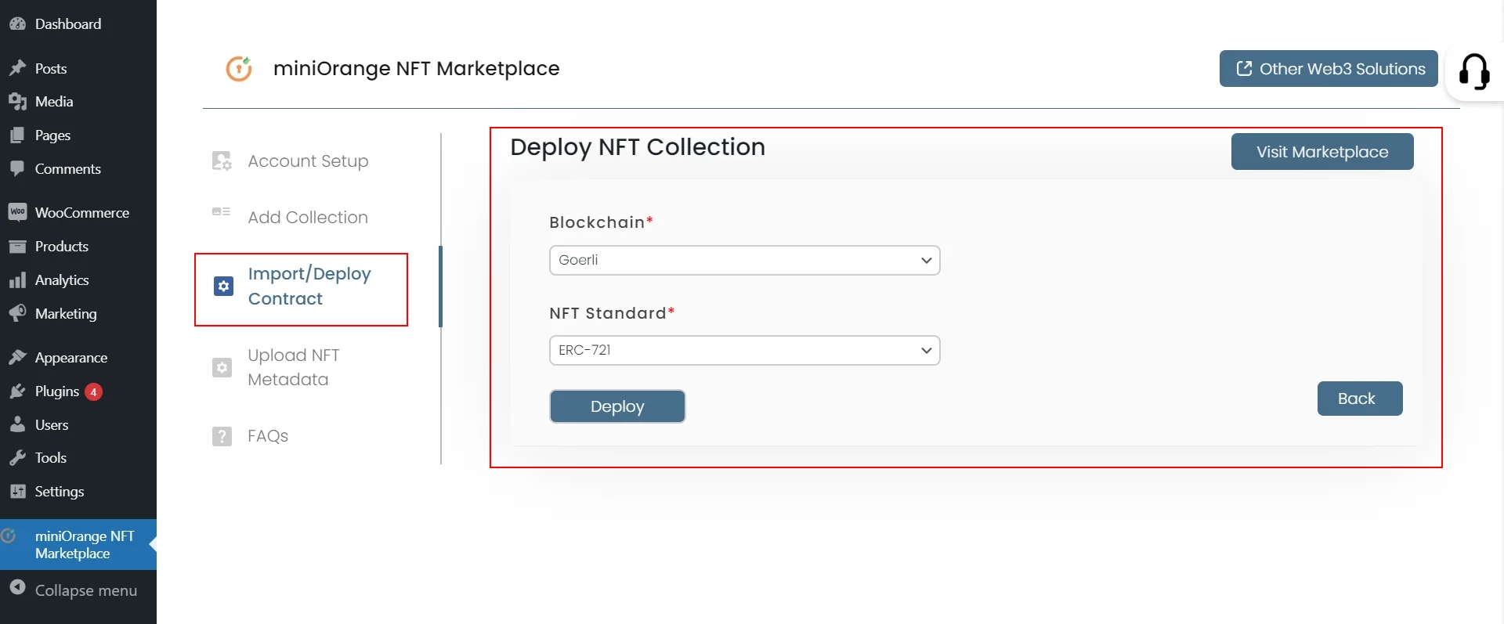Click external-link icon on Other Web3 Solutions
The width and height of the screenshot is (1504, 624).
click(x=1244, y=68)
